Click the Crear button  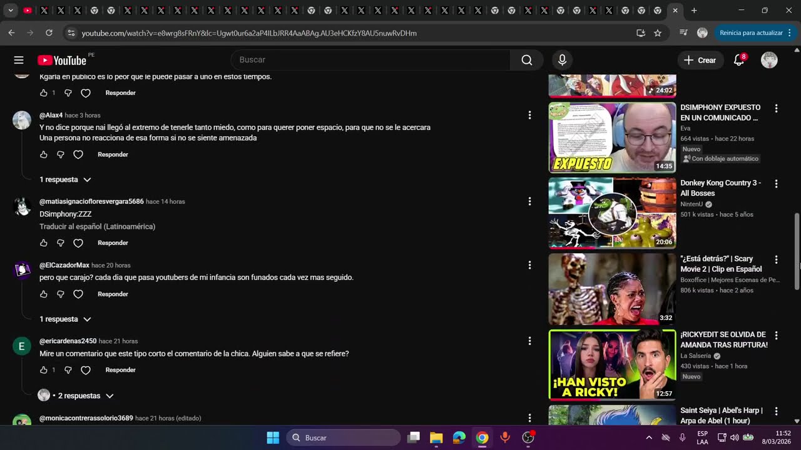tap(700, 60)
